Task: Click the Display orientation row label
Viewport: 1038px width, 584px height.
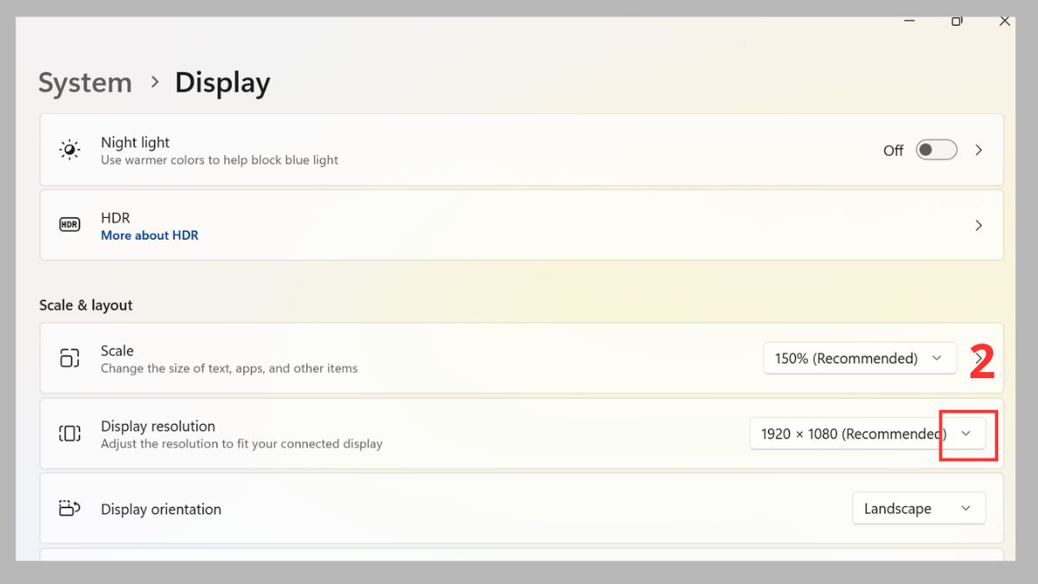Action: 161,510
